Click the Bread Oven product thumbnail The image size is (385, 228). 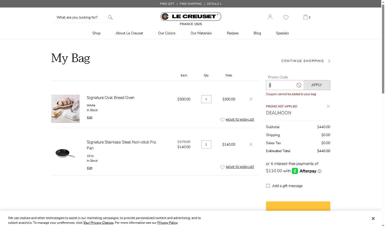[65, 109]
